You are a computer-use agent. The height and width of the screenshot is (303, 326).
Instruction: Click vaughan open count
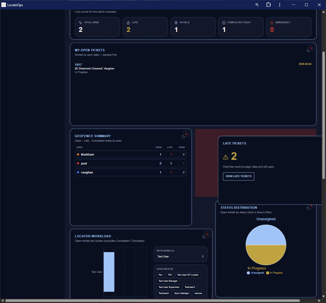[x=160, y=172]
